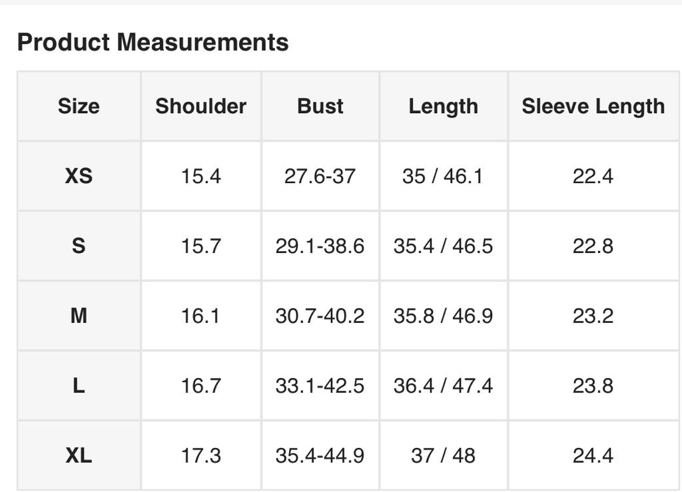The image size is (682, 492).
Task: Click the 35.4-44.9 bust cell
Action: (x=320, y=455)
